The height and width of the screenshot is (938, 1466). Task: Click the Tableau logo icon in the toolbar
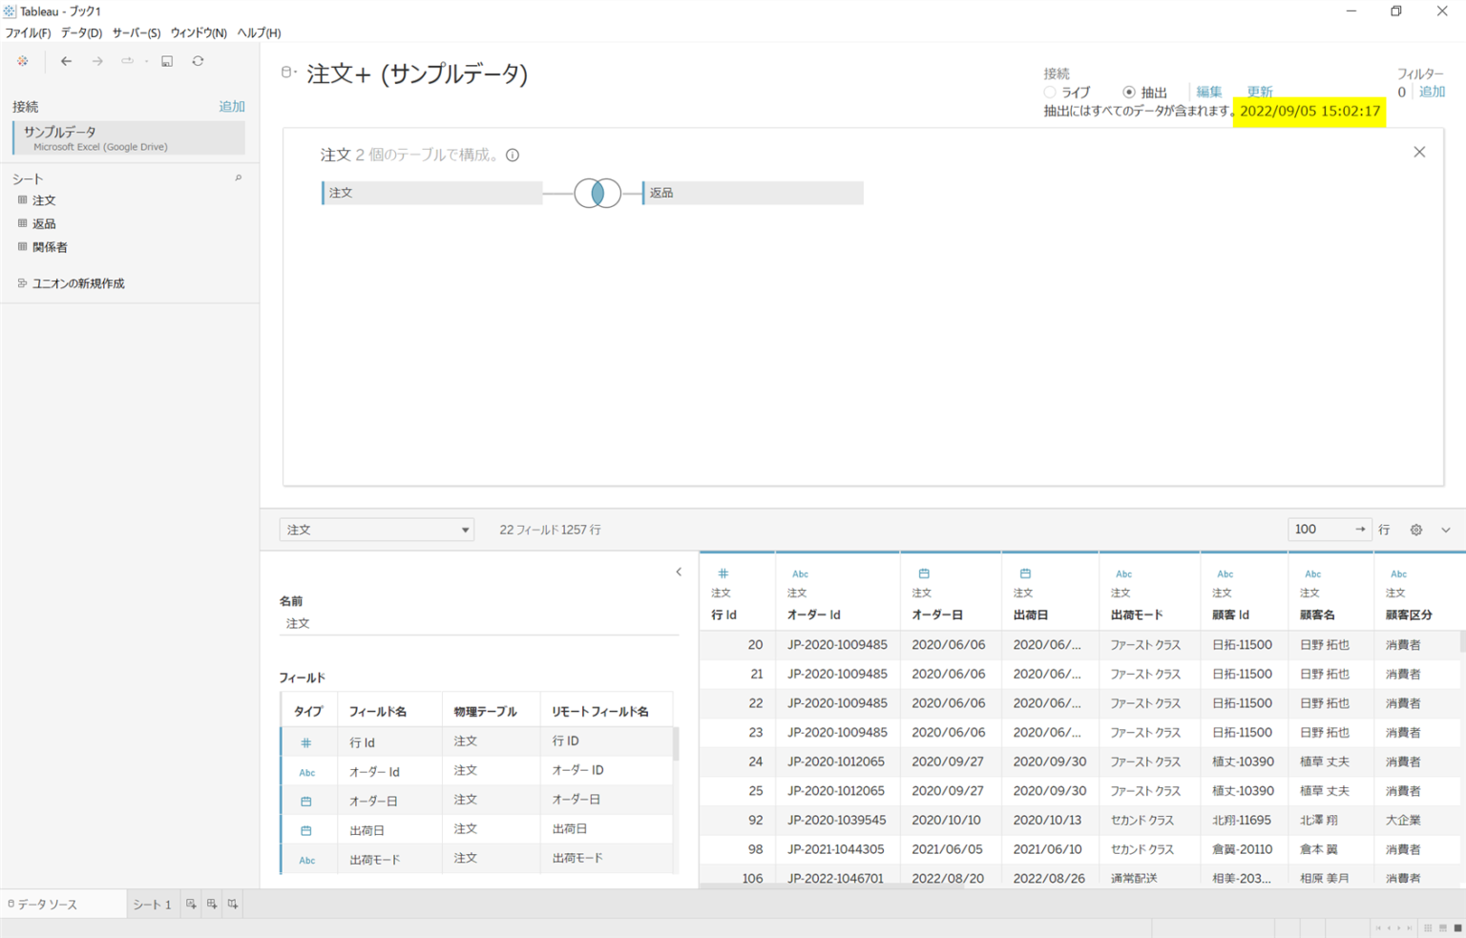click(22, 60)
